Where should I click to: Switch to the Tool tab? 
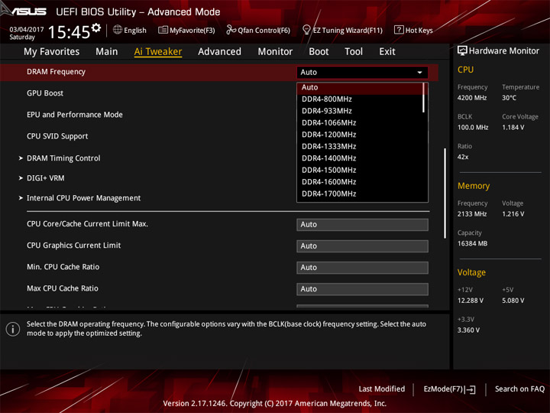354,52
